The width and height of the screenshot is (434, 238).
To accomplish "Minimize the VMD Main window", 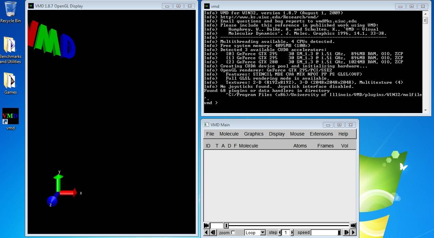I will click(x=328, y=125).
